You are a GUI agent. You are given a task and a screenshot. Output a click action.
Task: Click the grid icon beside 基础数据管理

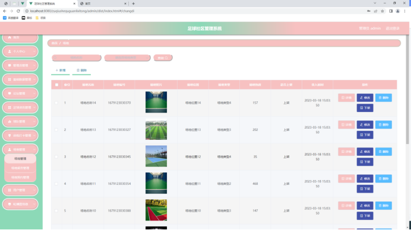click(10, 79)
